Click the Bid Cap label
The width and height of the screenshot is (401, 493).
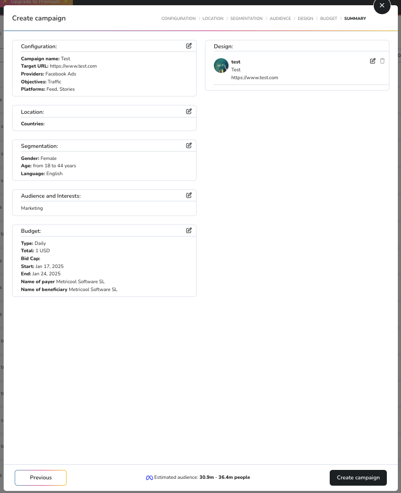click(x=30, y=259)
